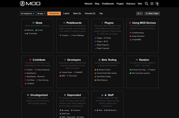Open the search magnifier icon
Image resolution: width=179 pixels, height=118 pixels.
[147, 4]
